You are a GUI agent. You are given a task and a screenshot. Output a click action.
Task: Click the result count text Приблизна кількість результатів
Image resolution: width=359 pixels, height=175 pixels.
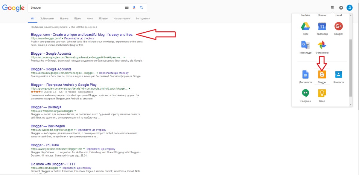tap(63, 27)
